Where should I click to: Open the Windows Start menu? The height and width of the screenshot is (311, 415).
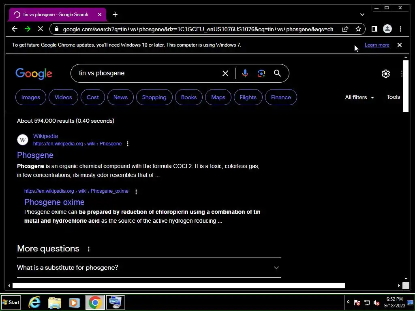click(x=11, y=302)
